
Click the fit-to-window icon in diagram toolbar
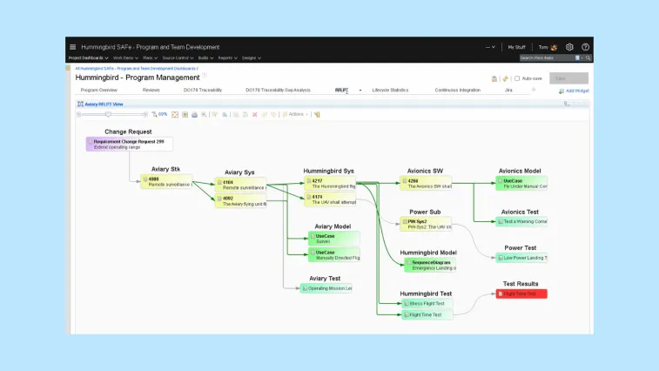click(175, 114)
